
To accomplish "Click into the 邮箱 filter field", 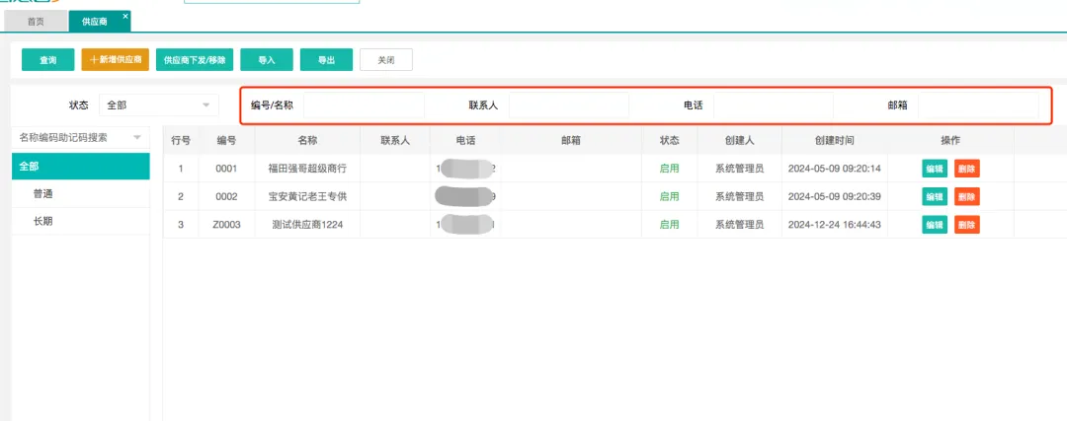I will (x=978, y=105).
